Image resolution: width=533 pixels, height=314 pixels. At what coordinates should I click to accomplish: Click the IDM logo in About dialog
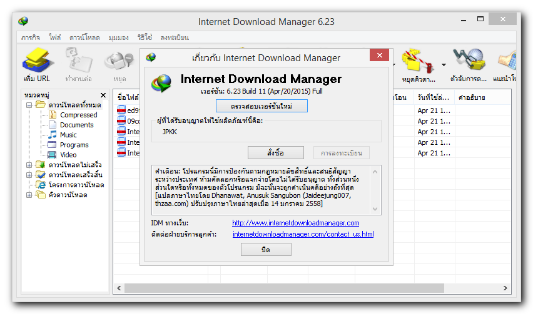click(161, 84)
